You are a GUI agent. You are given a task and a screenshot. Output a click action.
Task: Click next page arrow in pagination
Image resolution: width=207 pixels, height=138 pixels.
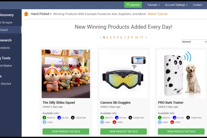(146, 38)
